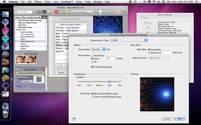Open Compression Type H.264 dropdown
Image resolution: width=201 pixels, height=125 pixels.
pyautogui.click(x=129, y=40)
